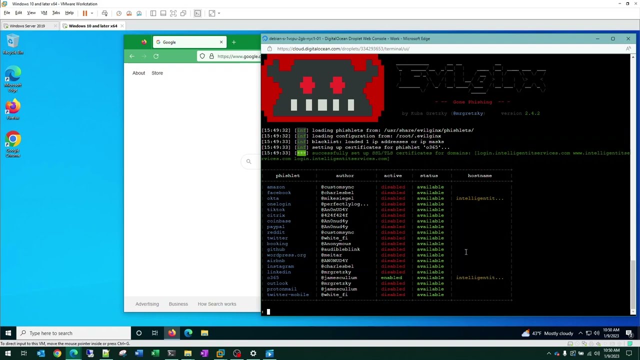Expand the power options dropdown arrow
Image resolution: width=640 pixels, height=360 pixels.
click(x=92, y=13)
